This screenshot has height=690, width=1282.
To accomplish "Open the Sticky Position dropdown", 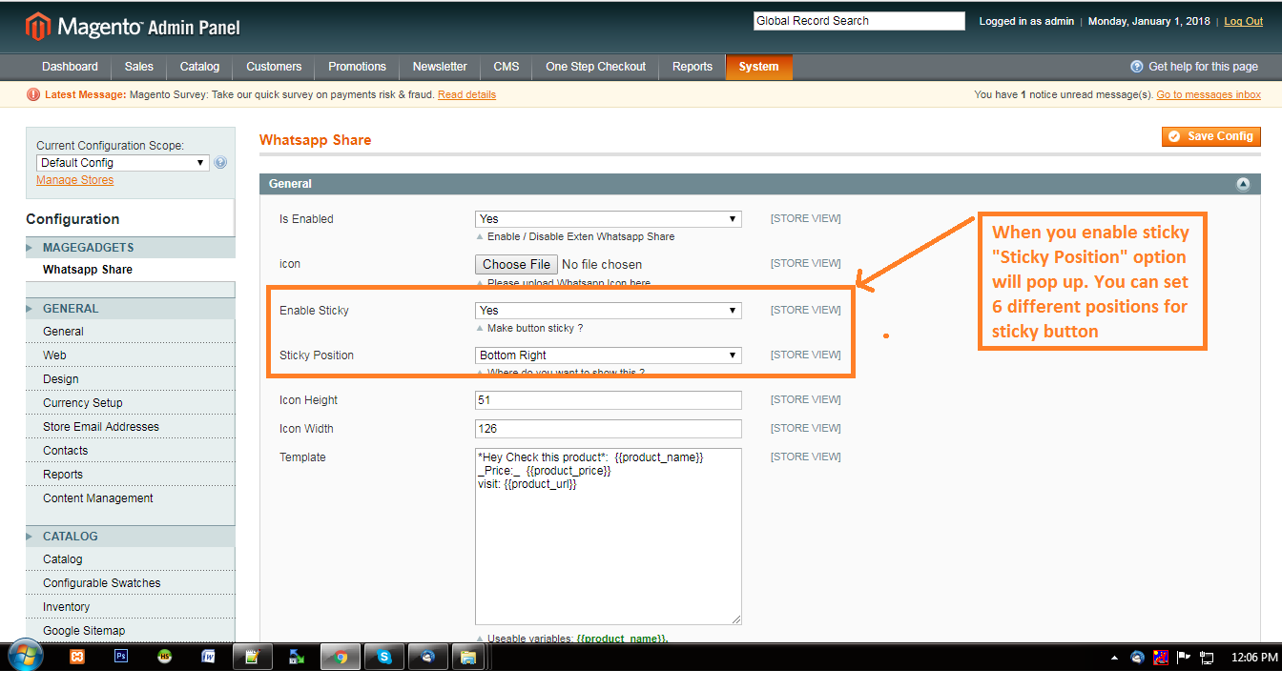I will click(x=609, y=355).
